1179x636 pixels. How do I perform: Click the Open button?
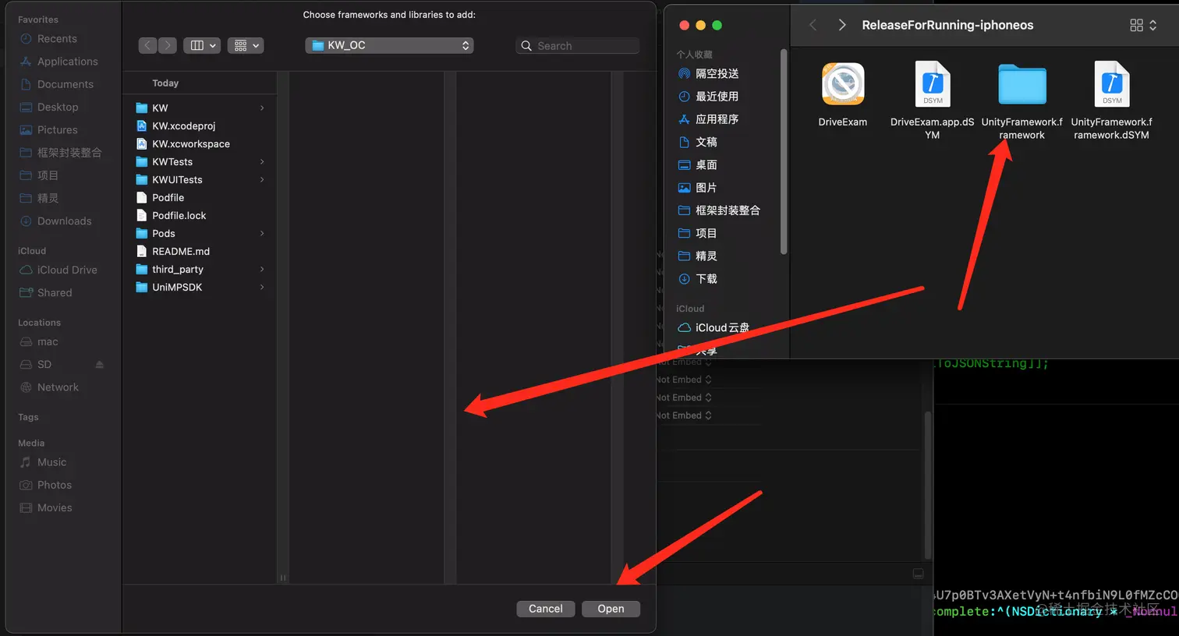pyautogui.click(x=611, y=609)
